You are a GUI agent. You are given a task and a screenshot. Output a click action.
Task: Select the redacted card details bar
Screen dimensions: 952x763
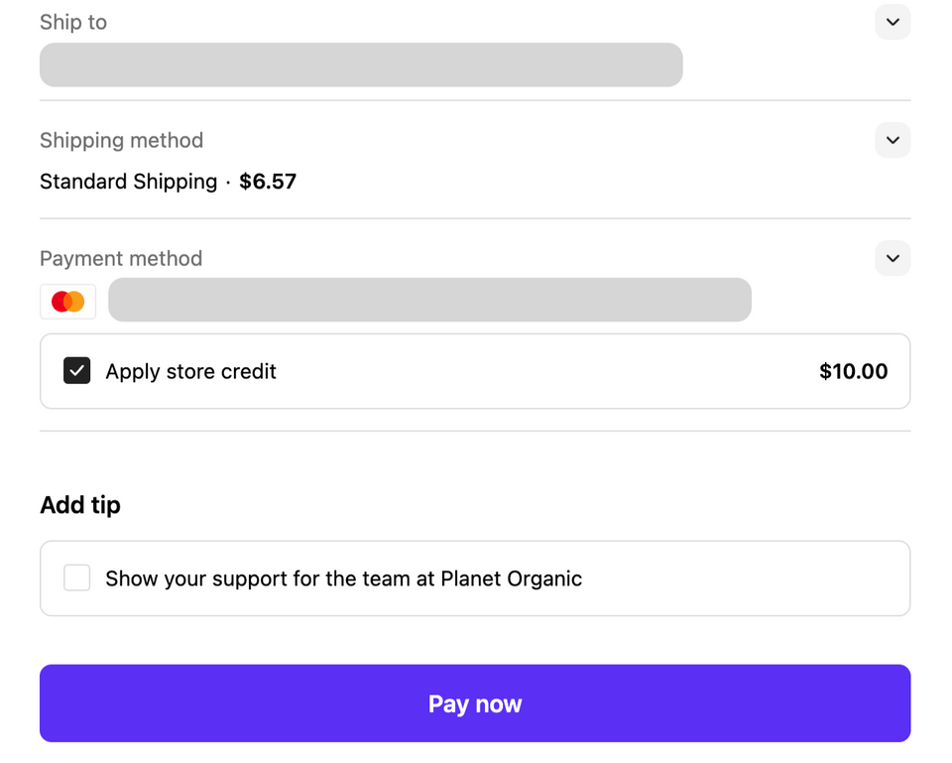pos(429,300)
